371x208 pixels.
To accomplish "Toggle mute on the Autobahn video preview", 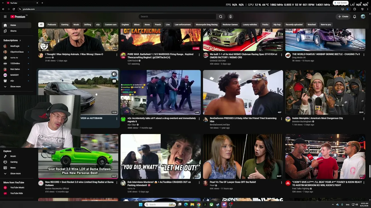I will click(x=114, y=74).
